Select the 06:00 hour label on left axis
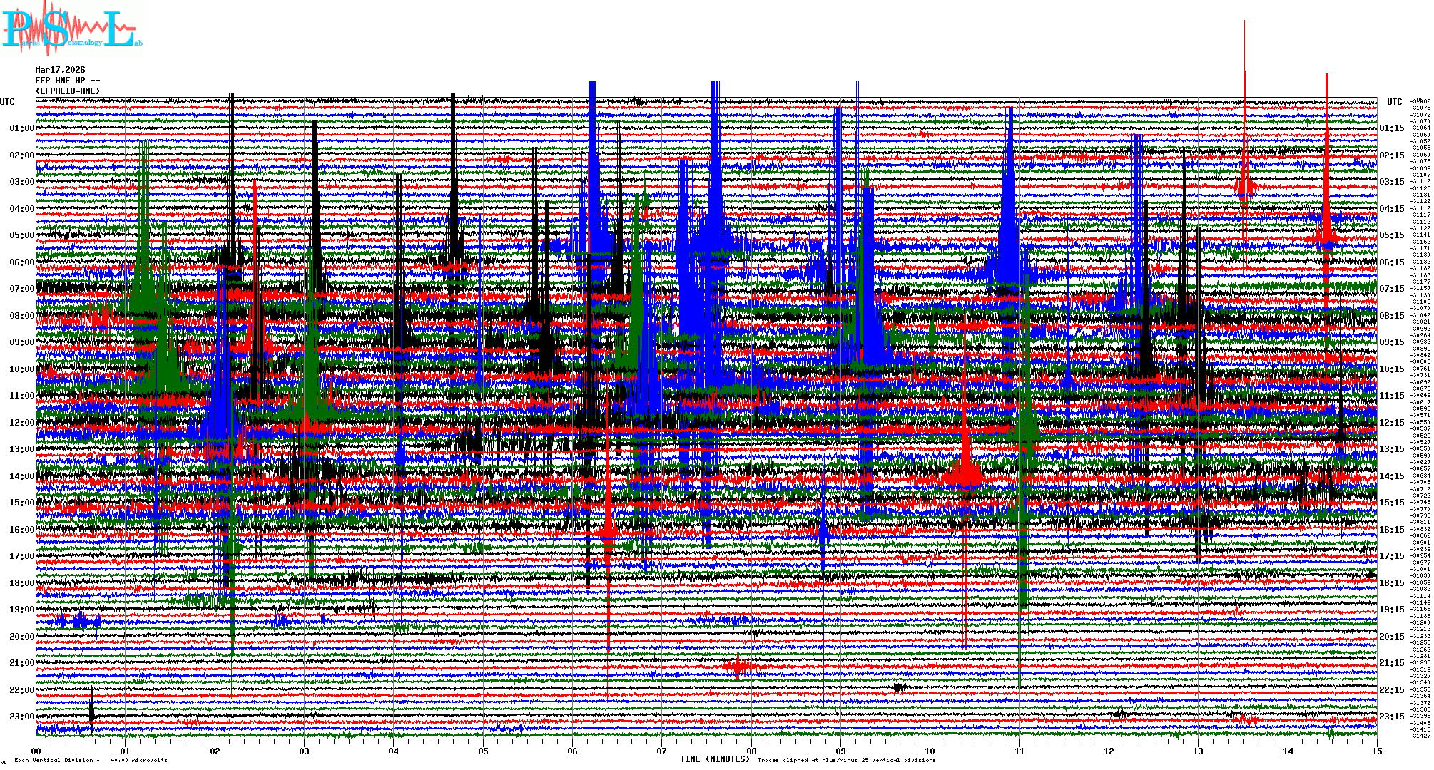 click(x=21, y=262)
